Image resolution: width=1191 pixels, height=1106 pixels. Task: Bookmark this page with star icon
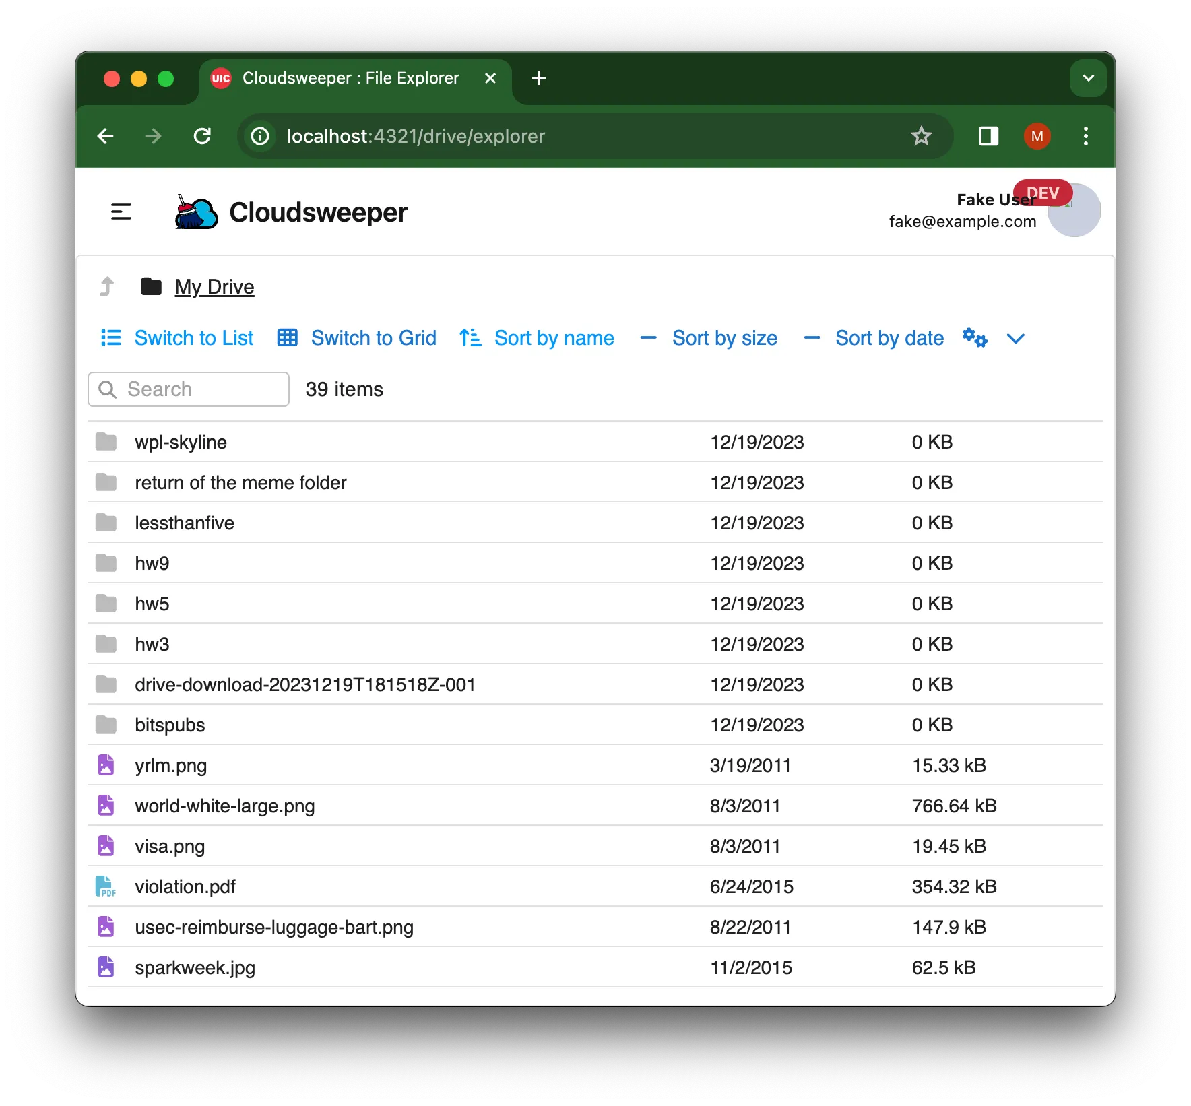tap(921, 136)
